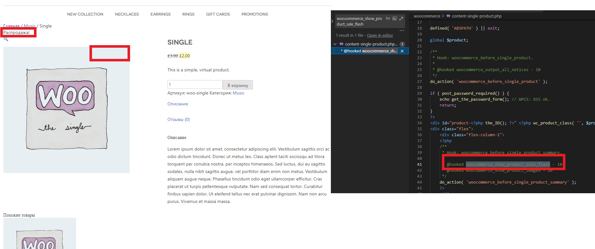Collapse content-single-product.php search result group
This screenshot has width=595, height=249.
point(335,44)
